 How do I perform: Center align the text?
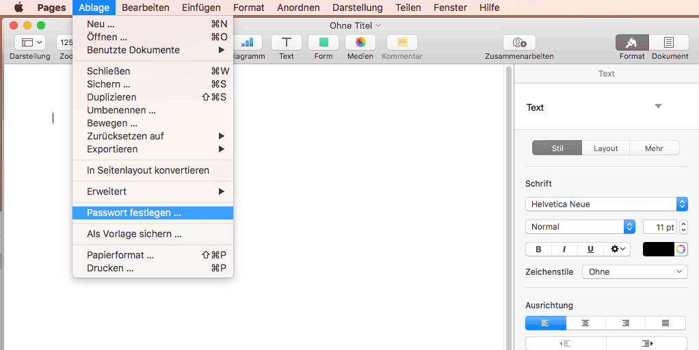585,323
